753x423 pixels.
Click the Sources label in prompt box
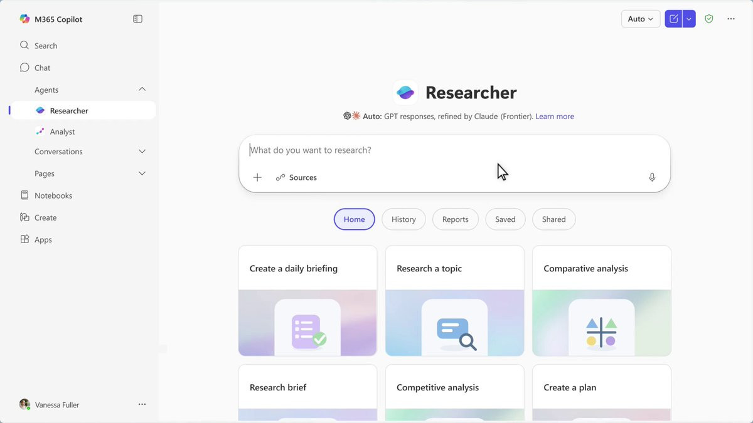pyautogui.click(x=303, y=177)
